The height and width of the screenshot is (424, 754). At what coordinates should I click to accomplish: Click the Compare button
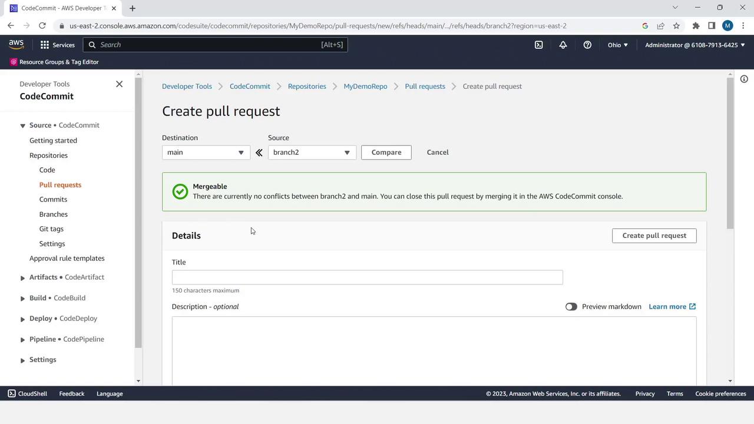386,153
